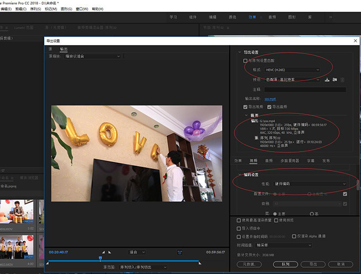The image size is (361, 274).
Task: Select the woman clip thumbnail in project panel
Action: tap(17, 211)
